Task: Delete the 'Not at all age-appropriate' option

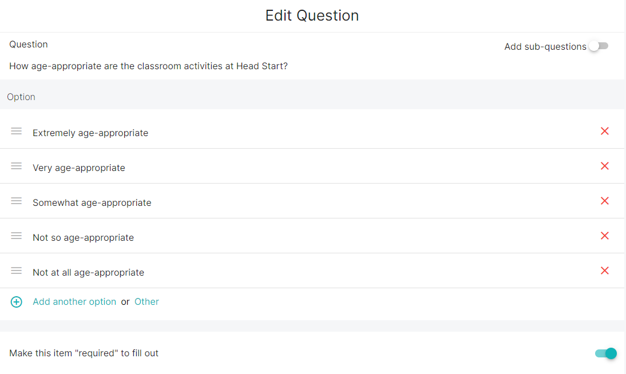Action: tap(604, 271)
